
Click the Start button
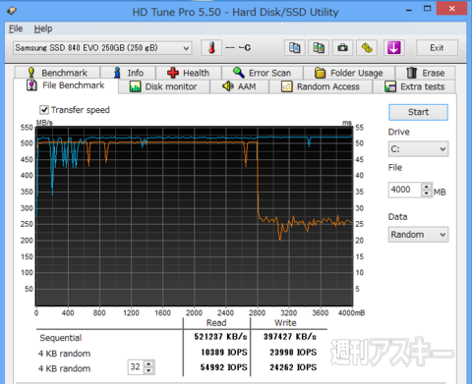click(418, 112)
